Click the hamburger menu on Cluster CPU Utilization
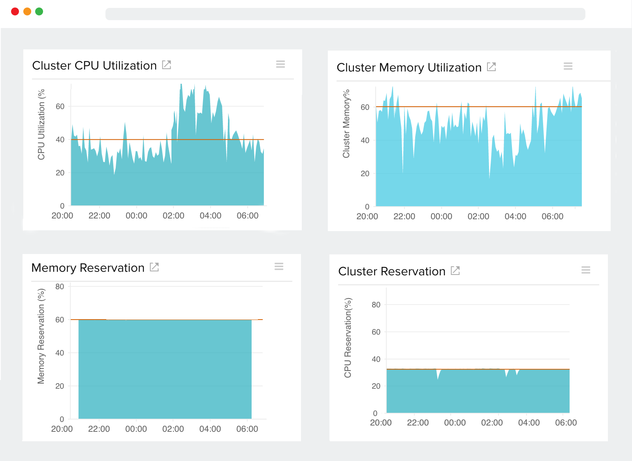Viewport: 632px width, 461px height. tap(280, 64)
